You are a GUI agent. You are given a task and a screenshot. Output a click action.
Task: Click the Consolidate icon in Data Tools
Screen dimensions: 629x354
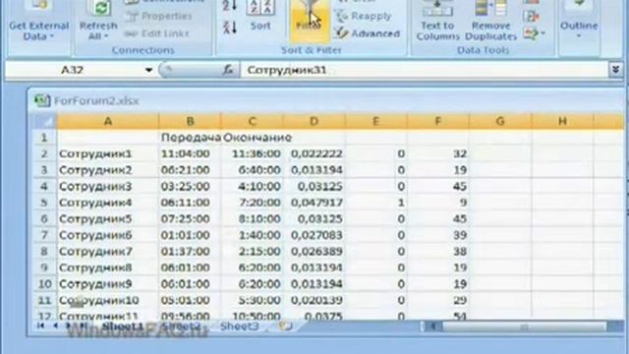click(531, 17)
